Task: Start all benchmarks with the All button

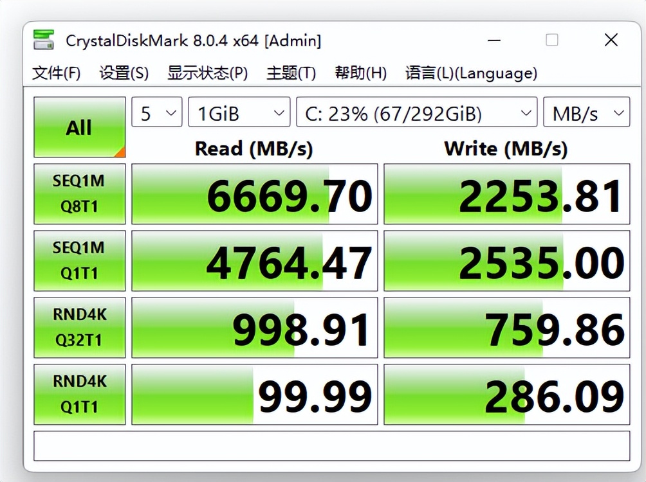Action: 79,127
